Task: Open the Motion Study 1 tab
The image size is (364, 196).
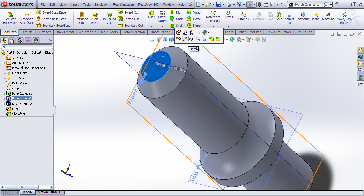Action: [x=49, y=192]
